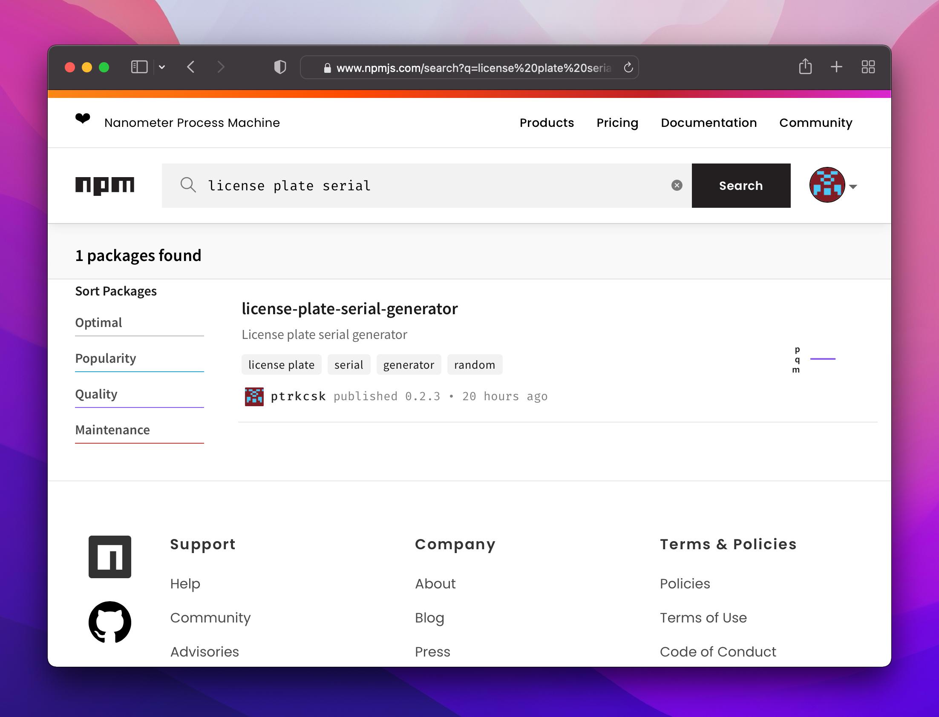Click the GitHub footer icon
Screen dimensions: 939x717
[x=110, y=622]
